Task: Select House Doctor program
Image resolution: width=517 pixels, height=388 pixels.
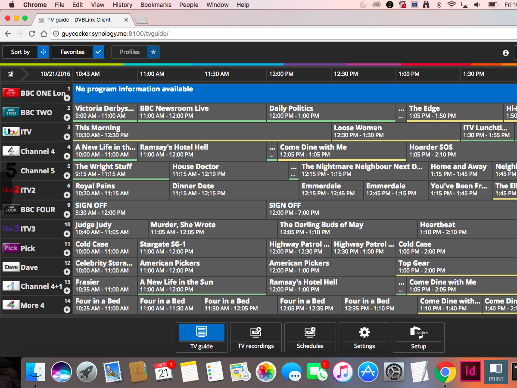Action: coord(229,170)
